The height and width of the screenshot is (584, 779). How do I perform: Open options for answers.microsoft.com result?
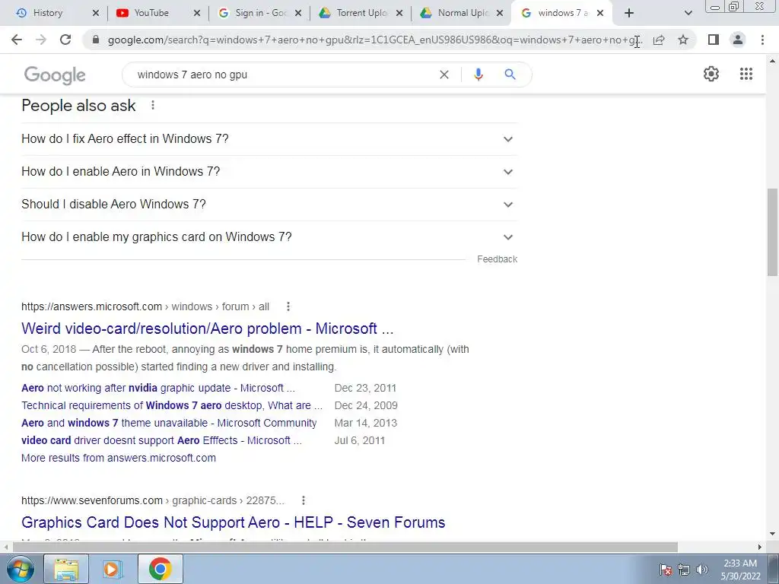tap(288, 306)
